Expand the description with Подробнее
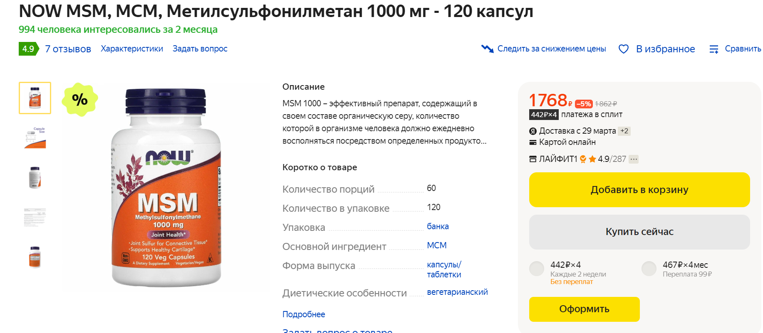 pyautogui.click(x=304, y=314)
